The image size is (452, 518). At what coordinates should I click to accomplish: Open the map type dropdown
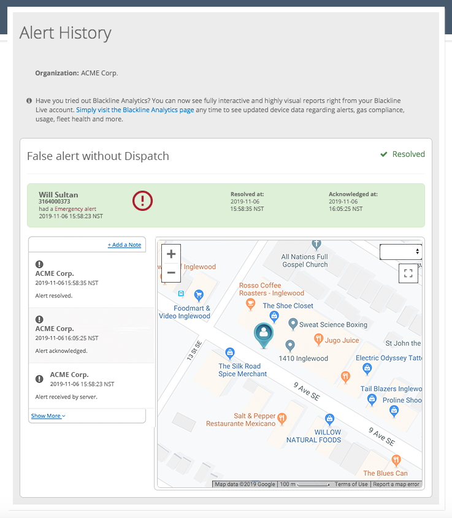pos(400,251)
